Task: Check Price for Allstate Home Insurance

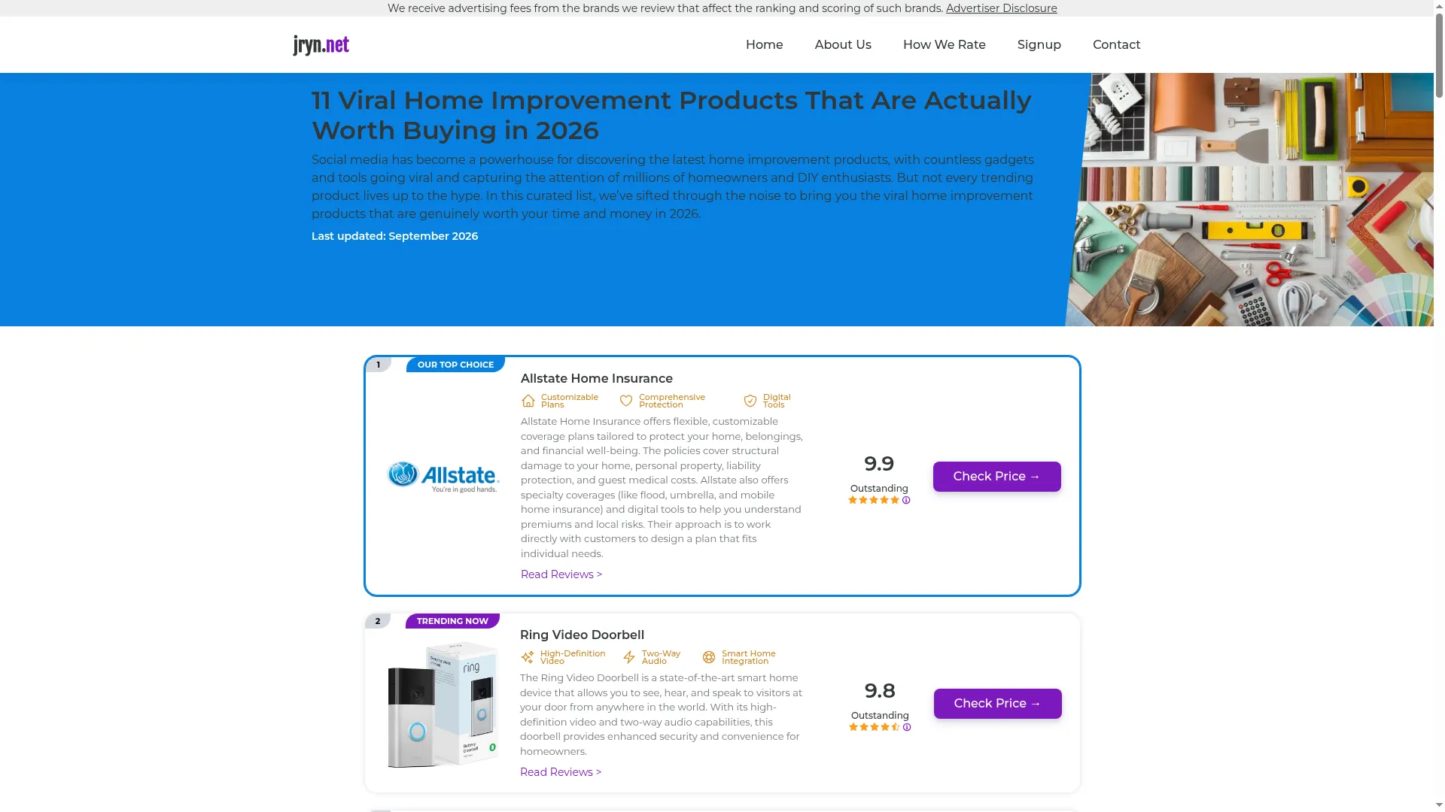Action: coord(997,477)
